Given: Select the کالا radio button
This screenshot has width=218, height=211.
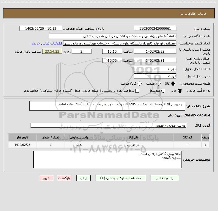Looking at the screenshot, I should click(173, 84).
